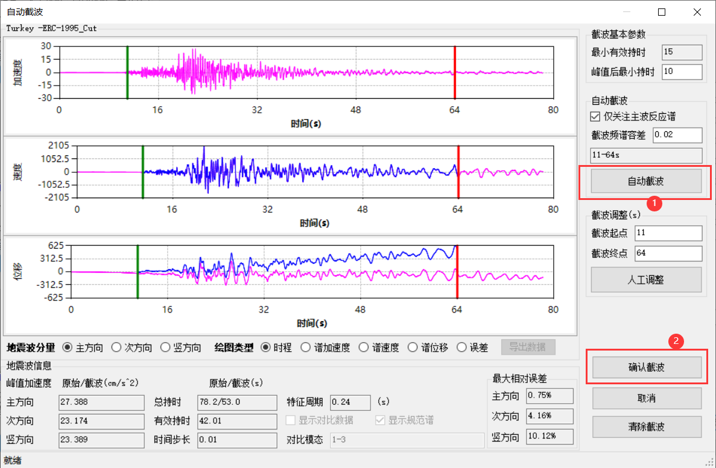The image size is (716, 468).
Task: Click the 截波起点 input field
Action: coord(668,233)
